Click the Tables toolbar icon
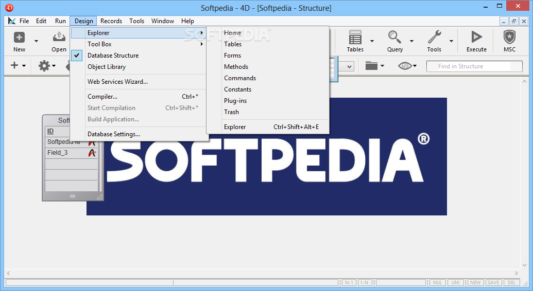 coord(355,37)
